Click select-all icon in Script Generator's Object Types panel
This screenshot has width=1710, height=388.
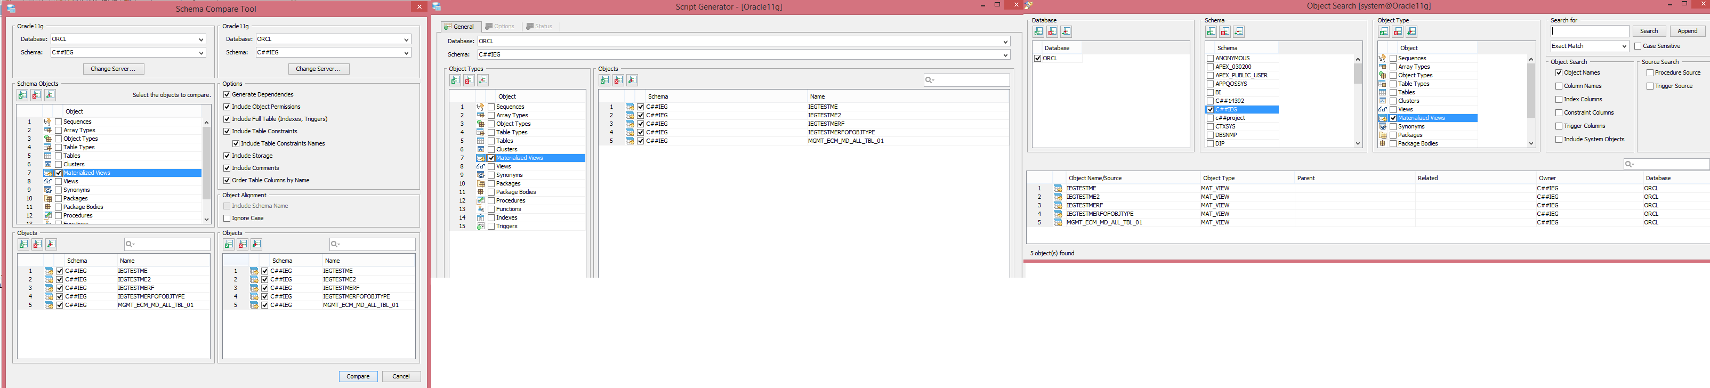click(455, 80)
